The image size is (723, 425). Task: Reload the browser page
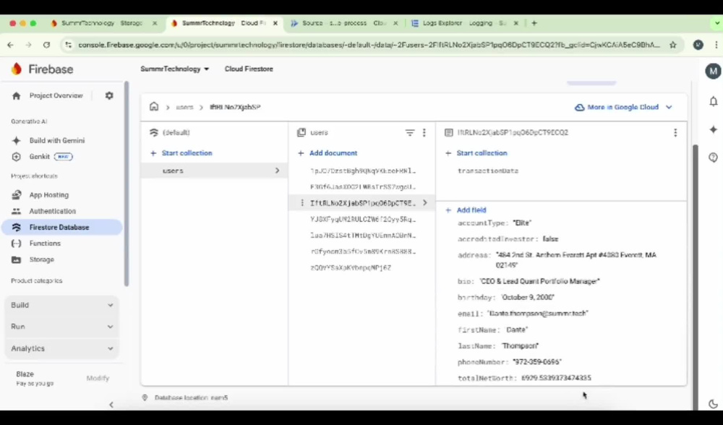point(46,45)
